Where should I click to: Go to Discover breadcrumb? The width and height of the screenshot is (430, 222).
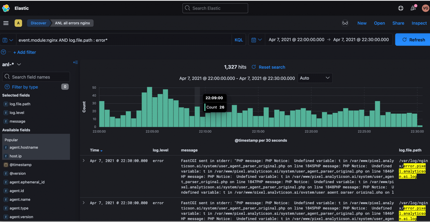click(38, 23)
